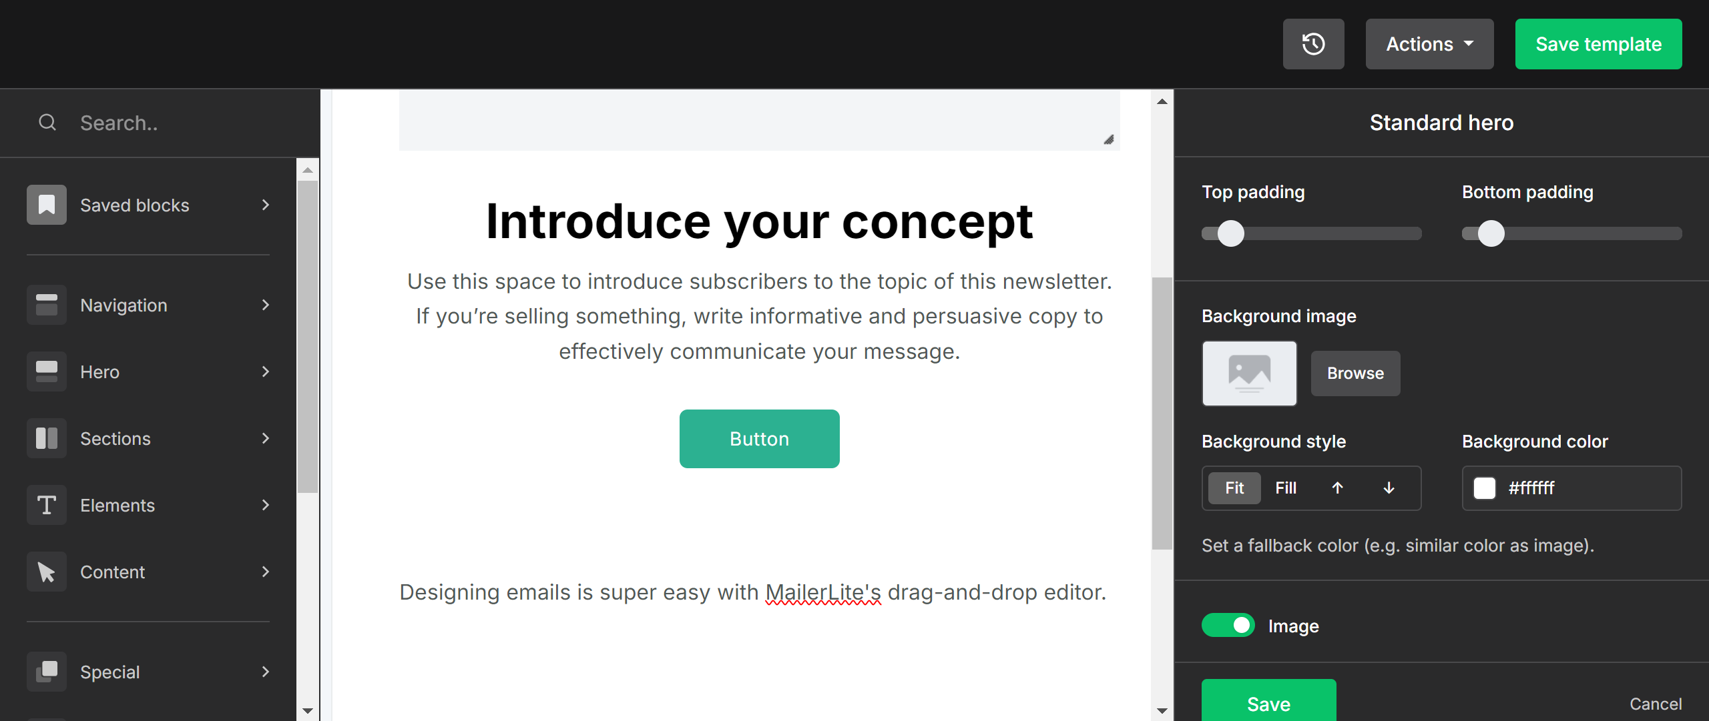Click the Save template button
1709x721 pixels.
pos(1599,43)
